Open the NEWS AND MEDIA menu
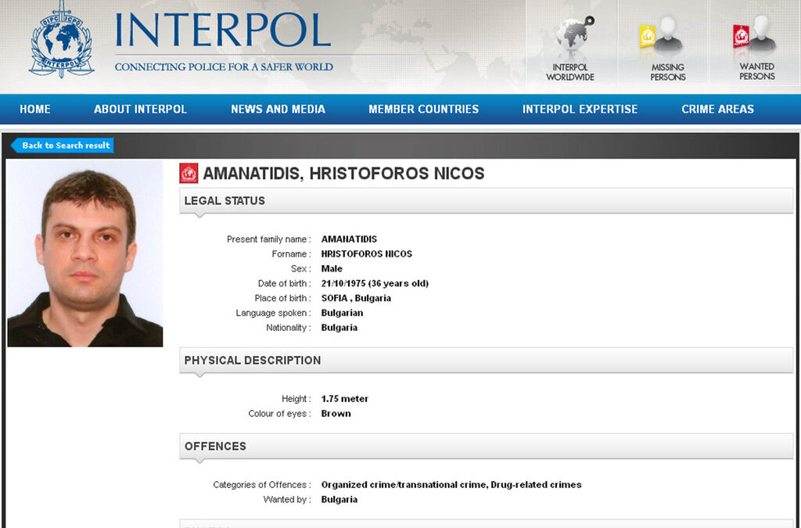Image resolution: width=801 pixels, height=528 pixels. pyautogui.click(x=278, y=110)
